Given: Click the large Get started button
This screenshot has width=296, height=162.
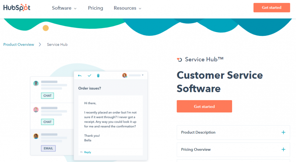Looking at the screenshot, I should (204, 106).
